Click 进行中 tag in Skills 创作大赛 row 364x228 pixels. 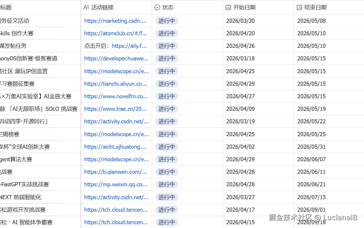(167, 33)
